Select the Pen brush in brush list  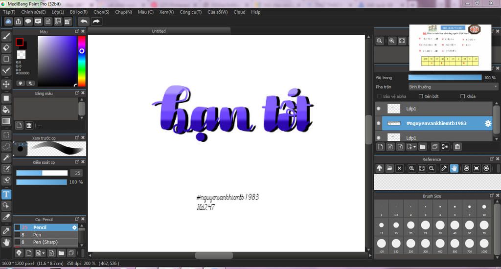coord(46,235)
